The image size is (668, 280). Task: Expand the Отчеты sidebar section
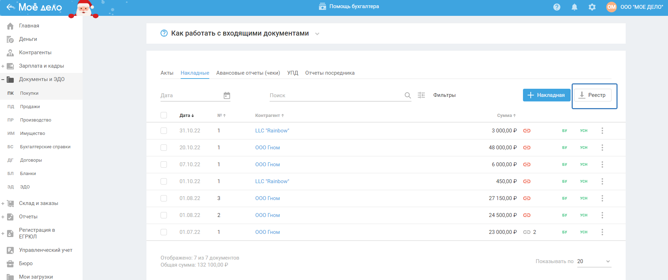tap(3, 217)
